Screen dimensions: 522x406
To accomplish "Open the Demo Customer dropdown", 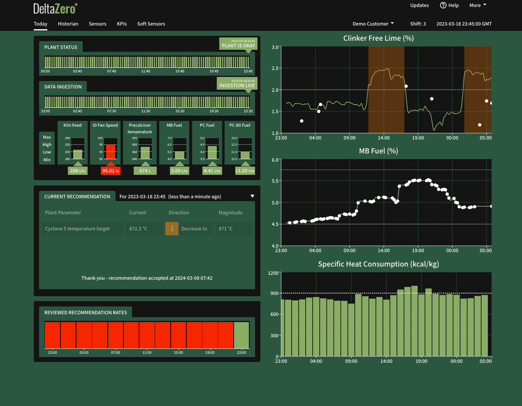I will [x=373, y=24].
